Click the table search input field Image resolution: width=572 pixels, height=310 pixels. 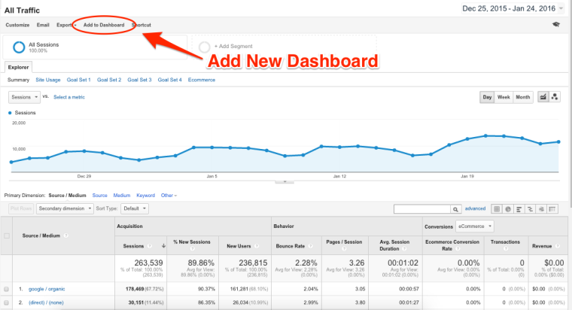(x=421, y=208)
